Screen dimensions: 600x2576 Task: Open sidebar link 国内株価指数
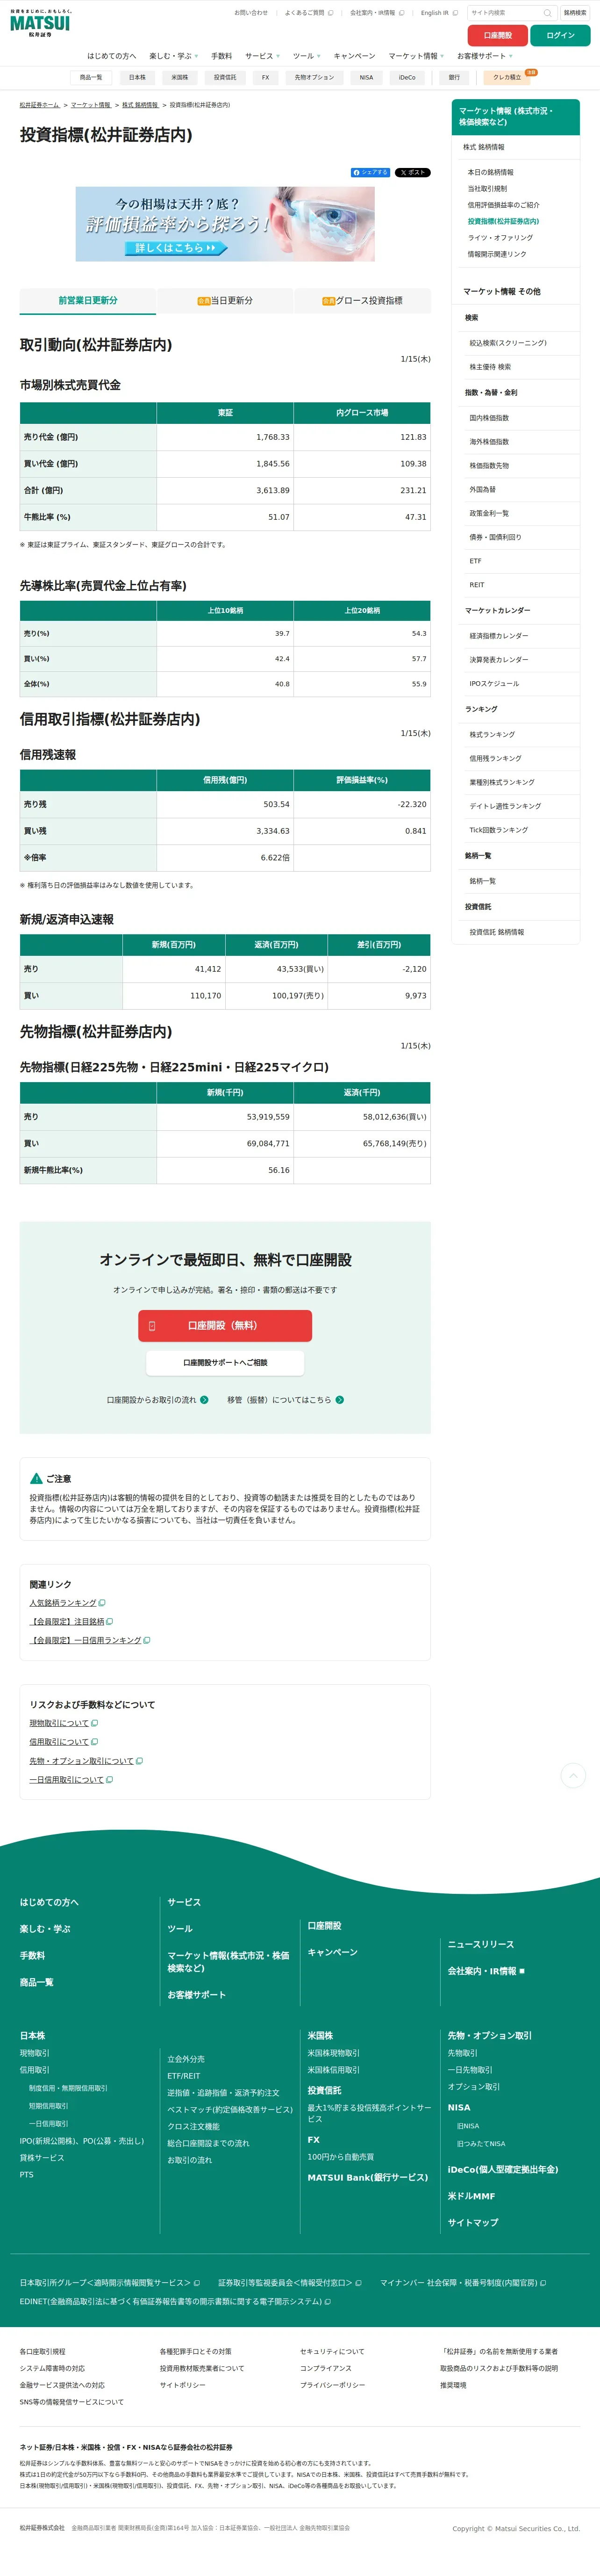(489, 418)
